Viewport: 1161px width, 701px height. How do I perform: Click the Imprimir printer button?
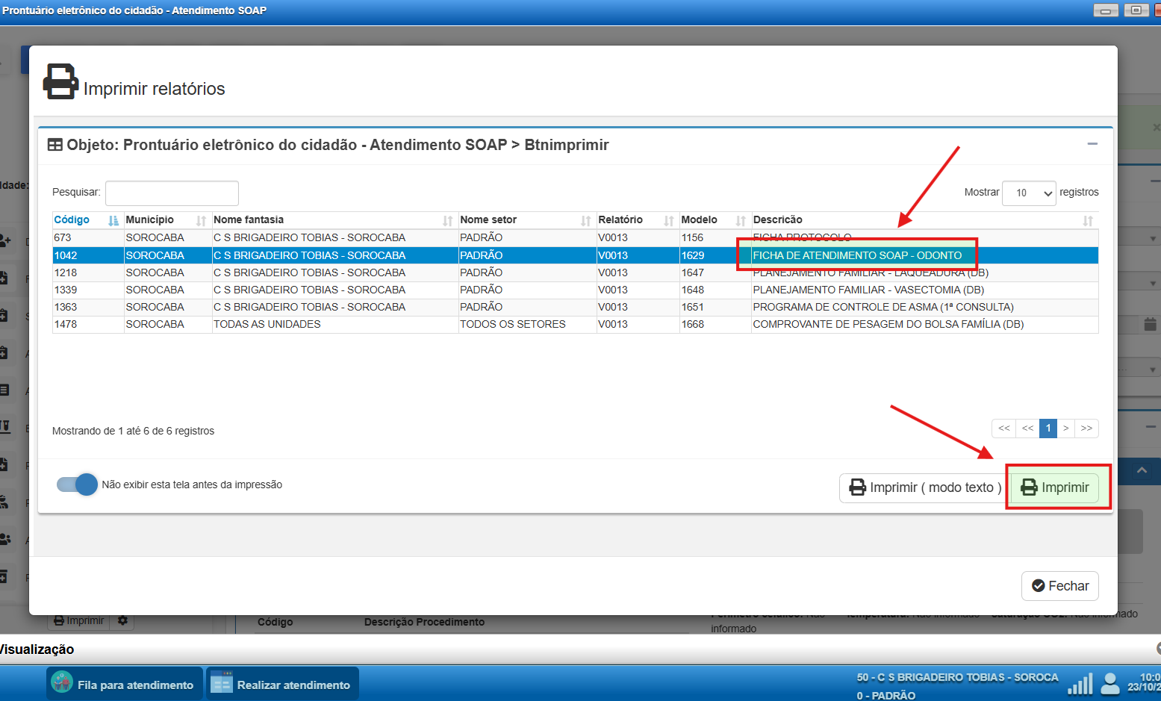(x=1054, y=487)
